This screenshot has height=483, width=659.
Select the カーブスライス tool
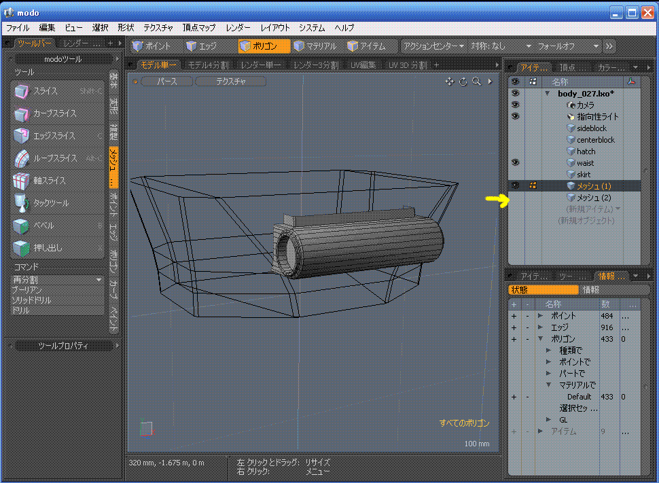[x=54, y=113]
